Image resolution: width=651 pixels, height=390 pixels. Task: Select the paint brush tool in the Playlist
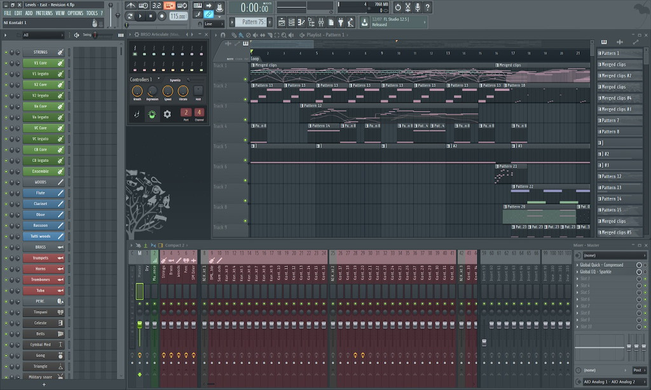pyautogui.click(x=240, y=35)
